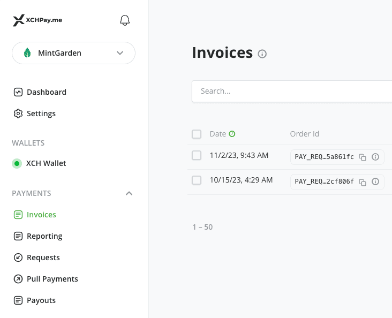Copy order ID ending in 2cf806f
The height and width of the screenshot is (318, 392).
pos(363,181)
